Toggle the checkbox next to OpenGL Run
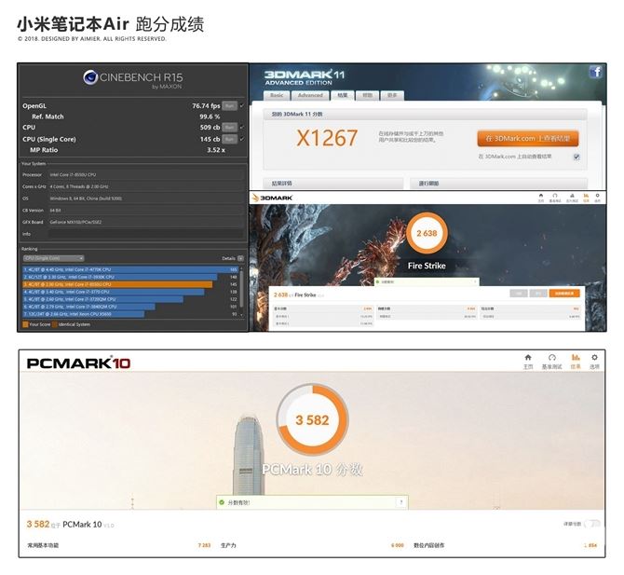The width and height of the screenshot is (624, 575). click(x=241, y=106)
